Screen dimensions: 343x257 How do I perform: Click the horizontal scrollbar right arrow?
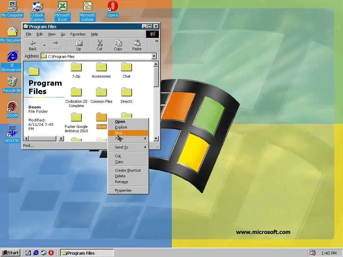tap(62, 138)
